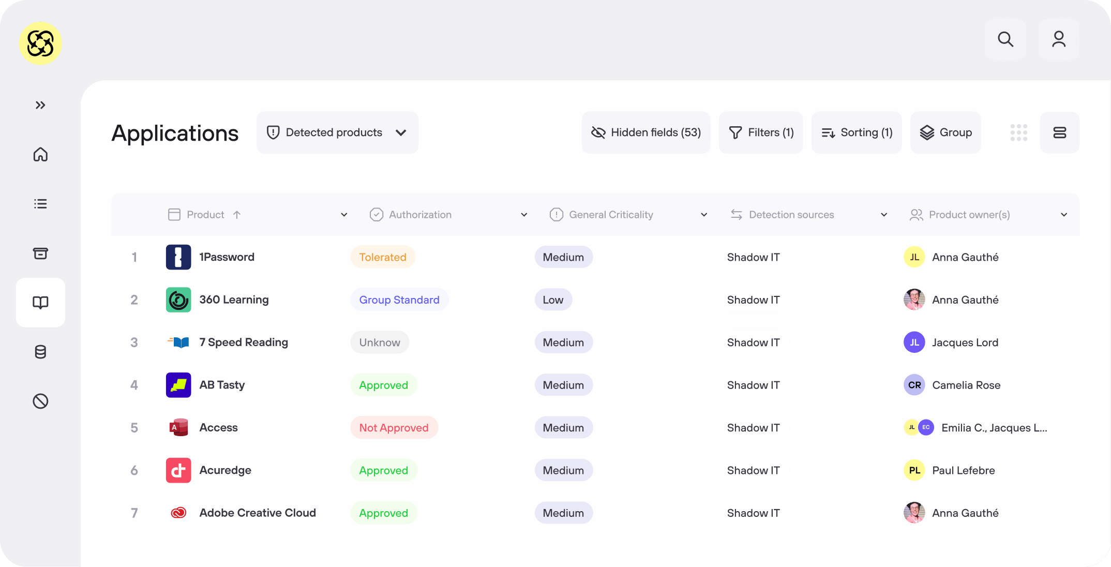Select the open book sidebar icon
The width and height of the screenshot is (1111, 567).
(x=40, y=303)
